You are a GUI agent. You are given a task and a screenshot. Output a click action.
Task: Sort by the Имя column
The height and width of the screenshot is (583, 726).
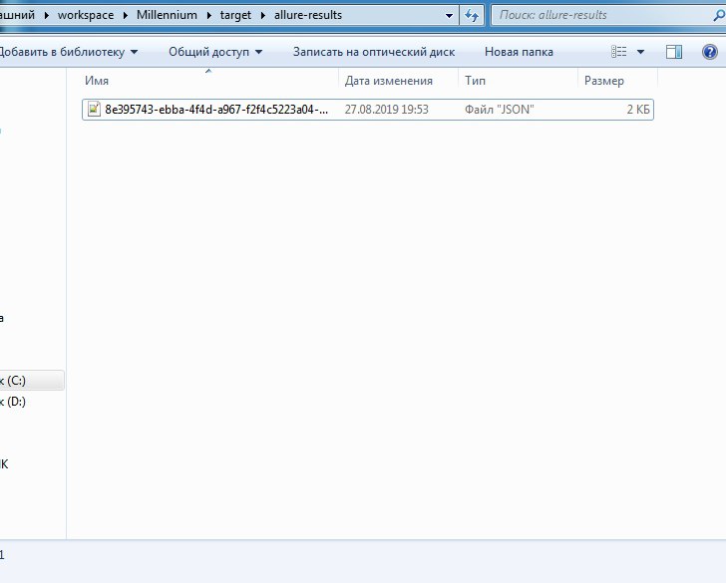pyautogui.click(x=209, y=81)
